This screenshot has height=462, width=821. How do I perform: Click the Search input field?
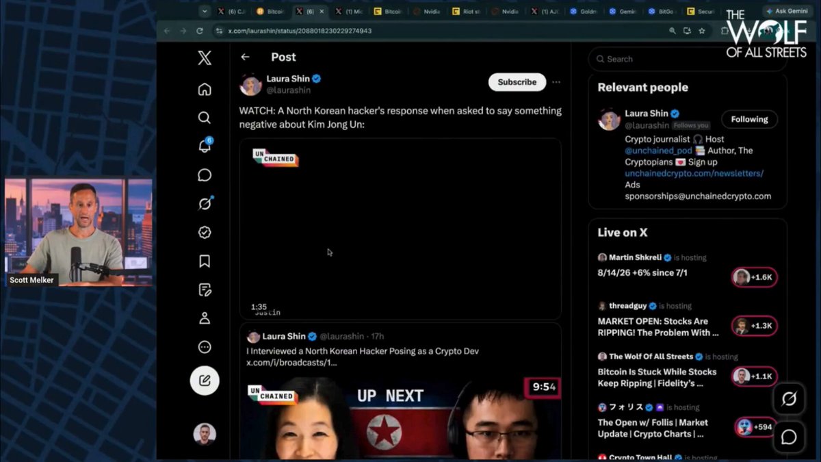click(x=688, y=59)
